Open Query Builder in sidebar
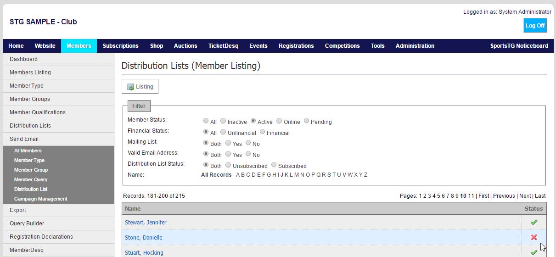 tap(58, 223)
